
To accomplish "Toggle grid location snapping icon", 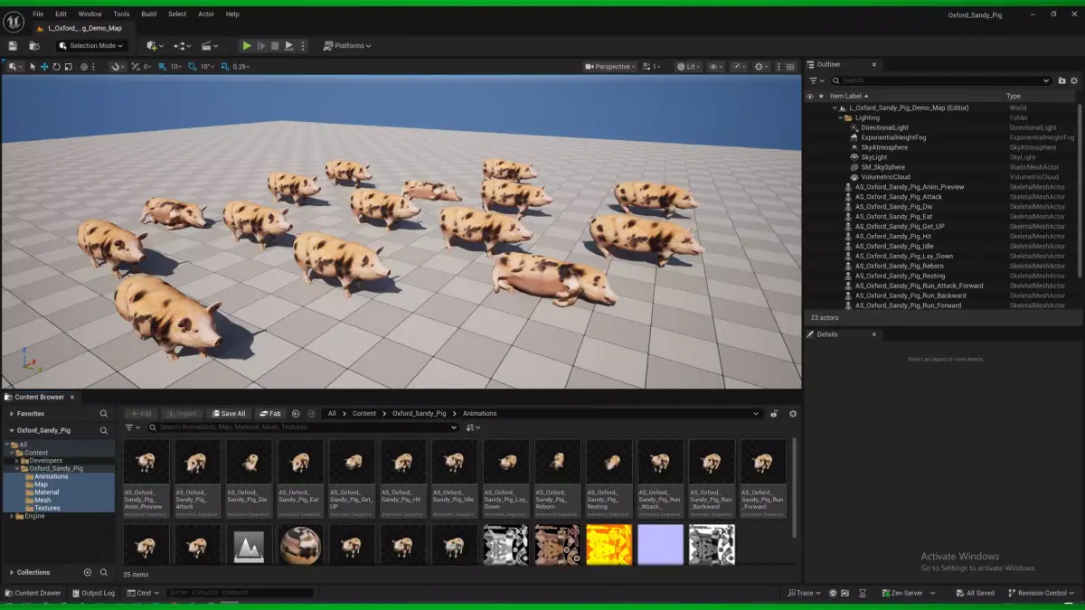I will (x=162, y=67).
